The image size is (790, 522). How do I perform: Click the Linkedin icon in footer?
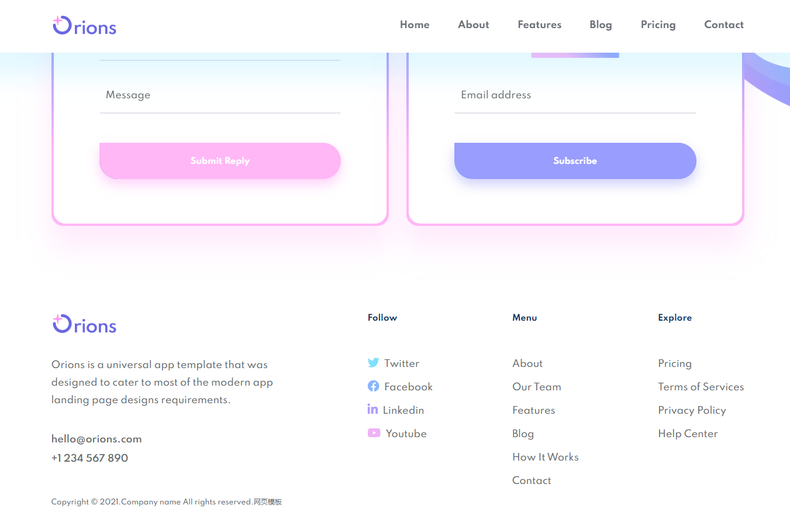point(372,409)
